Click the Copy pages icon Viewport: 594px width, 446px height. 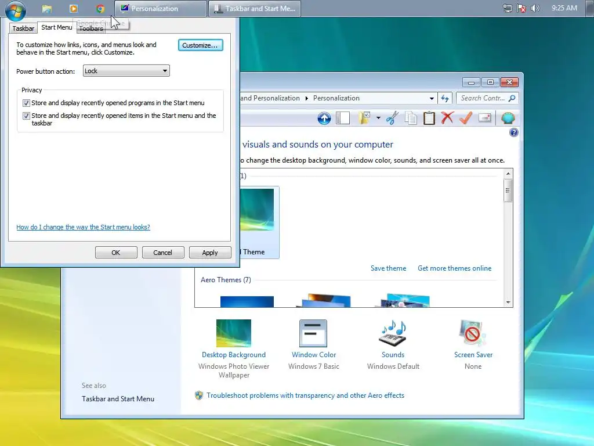[411, 118]
